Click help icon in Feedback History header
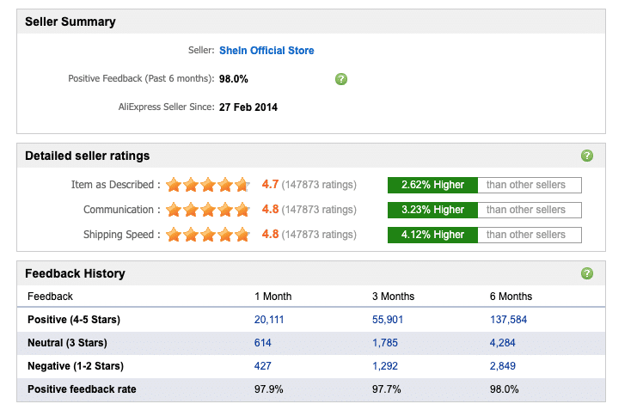This screenshot has width=643, height=410. (x=587, y=273)
